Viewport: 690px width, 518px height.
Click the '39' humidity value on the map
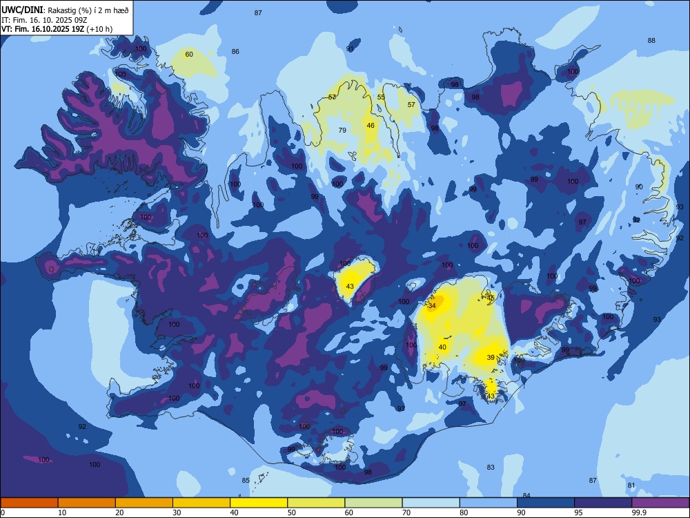click(491, 357)
